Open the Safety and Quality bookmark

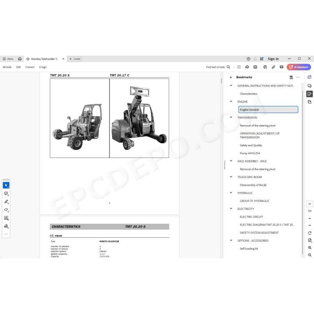tap(251, 145)
